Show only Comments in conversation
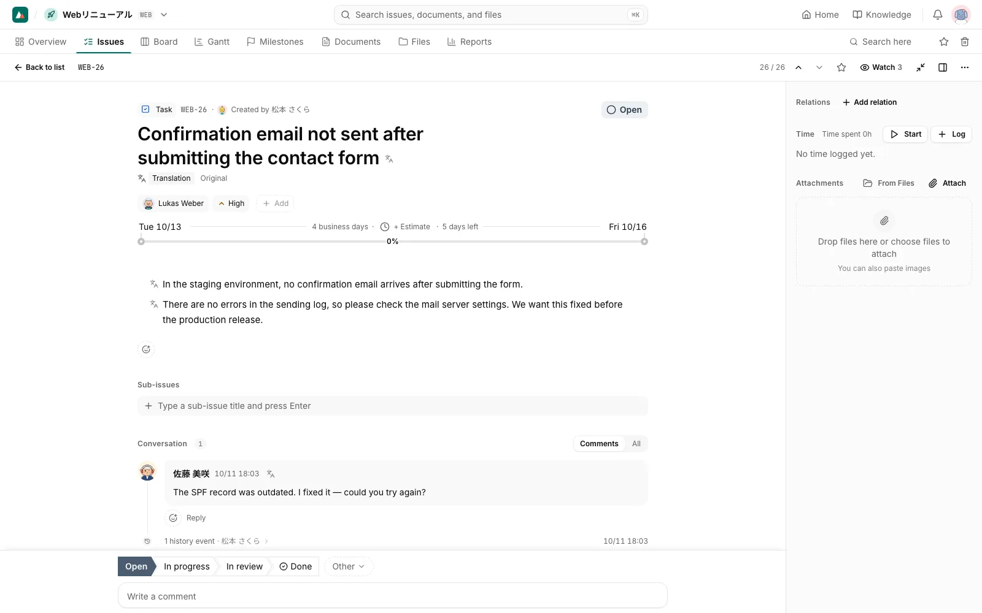 tap(599, 444)
